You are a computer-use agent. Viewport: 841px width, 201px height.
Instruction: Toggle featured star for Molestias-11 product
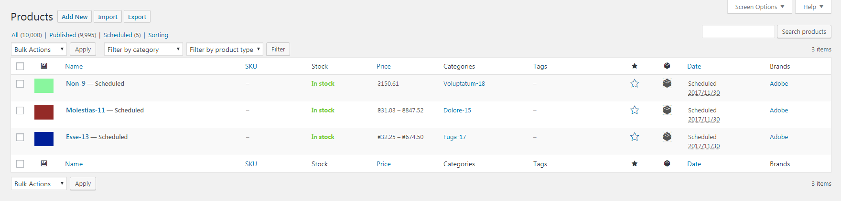coord(635,110)
